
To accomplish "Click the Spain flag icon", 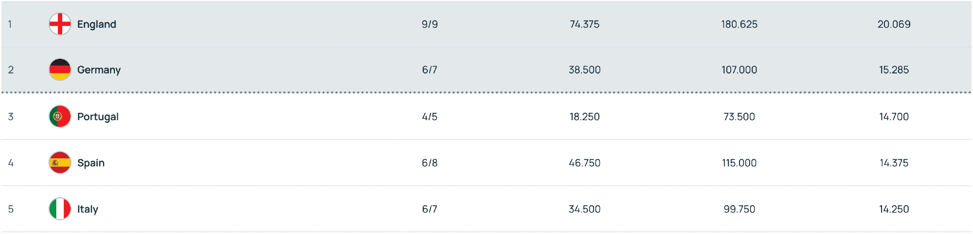I will click(60, 162).
